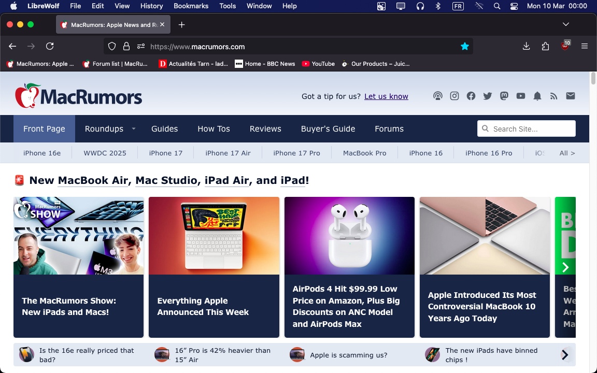
Task: Open the iPhone 17 Air topic link
Action: pyautogui.click(x=228, y=153)
